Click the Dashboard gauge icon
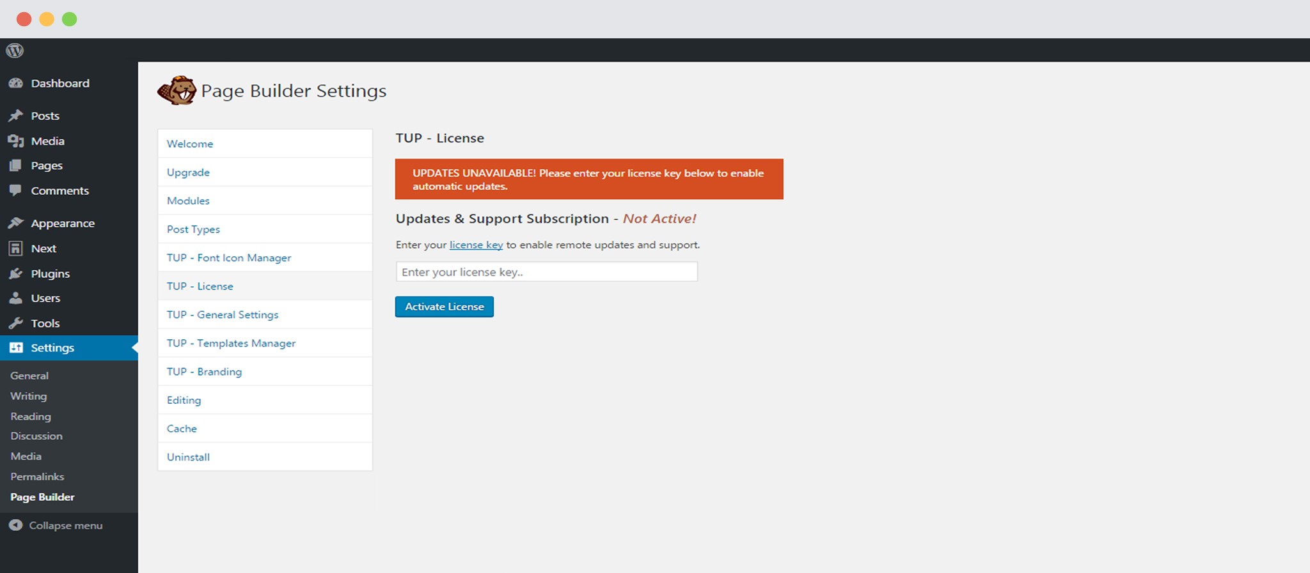1310x573 pixels. [x=15, y=83]
